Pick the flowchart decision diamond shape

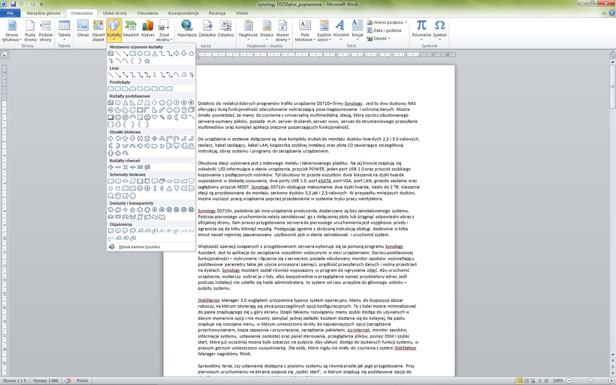coord(125,181)
